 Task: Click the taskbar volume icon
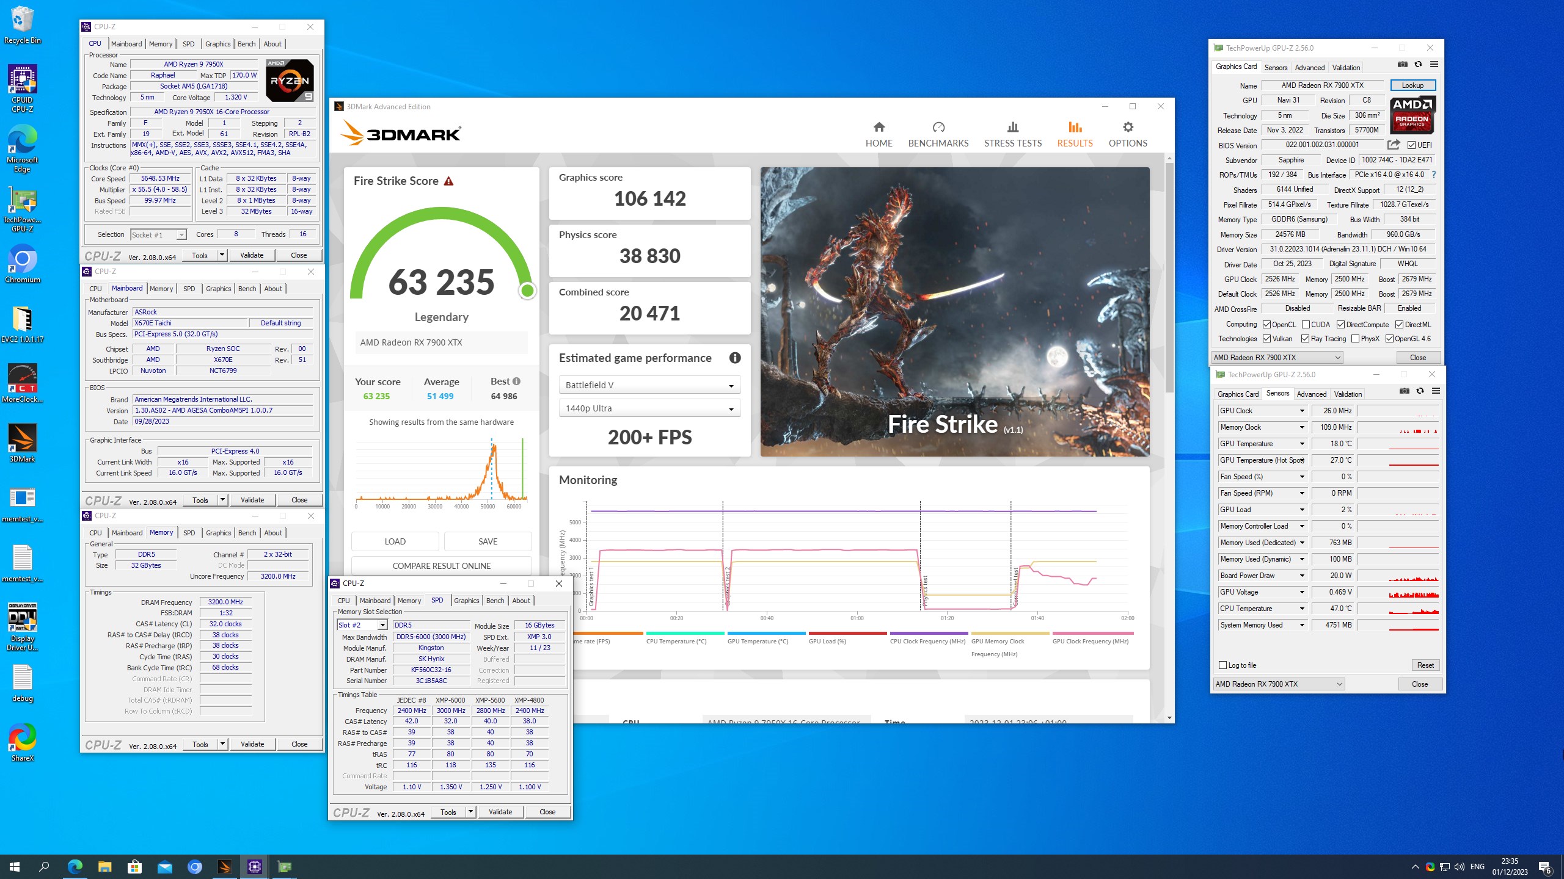(x=1459, y=867)
